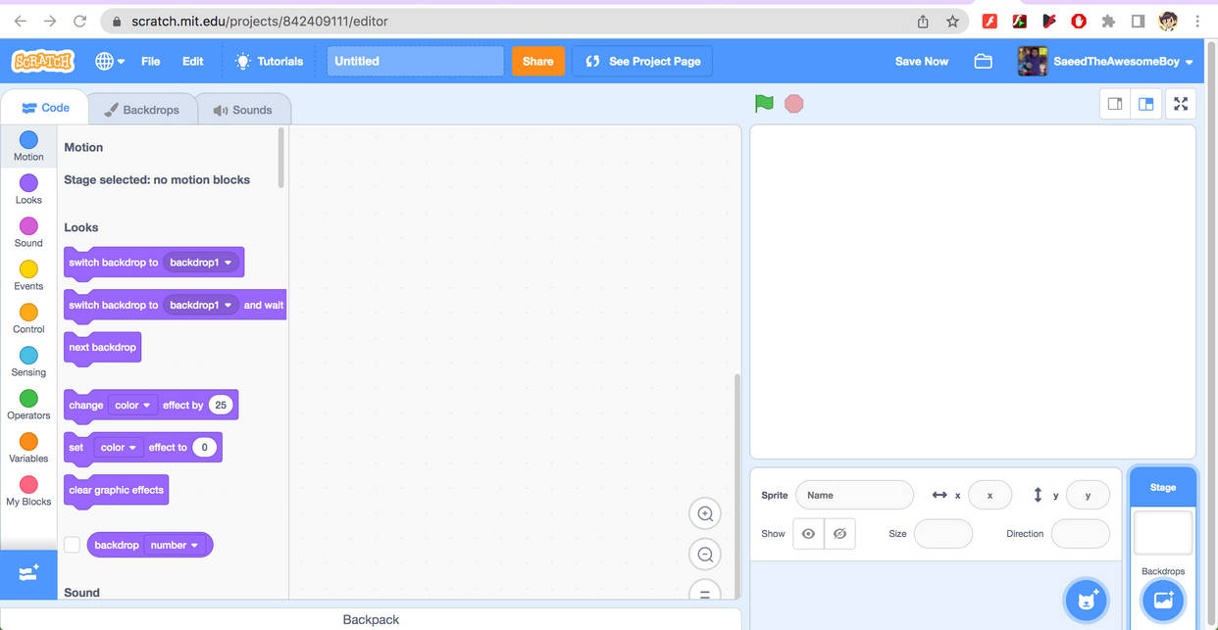Switch to the Backdrops tab
1218x630 pixels.
(x=142, y=109)
